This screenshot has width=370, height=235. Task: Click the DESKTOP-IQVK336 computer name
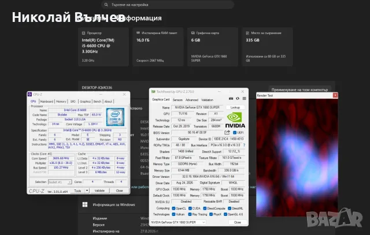click(x=97, y=87)
